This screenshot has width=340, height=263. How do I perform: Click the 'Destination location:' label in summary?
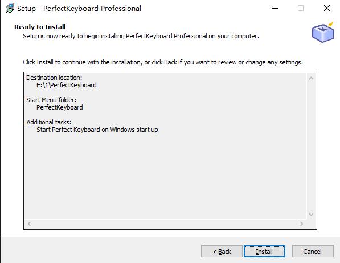[x=54, y=78]
